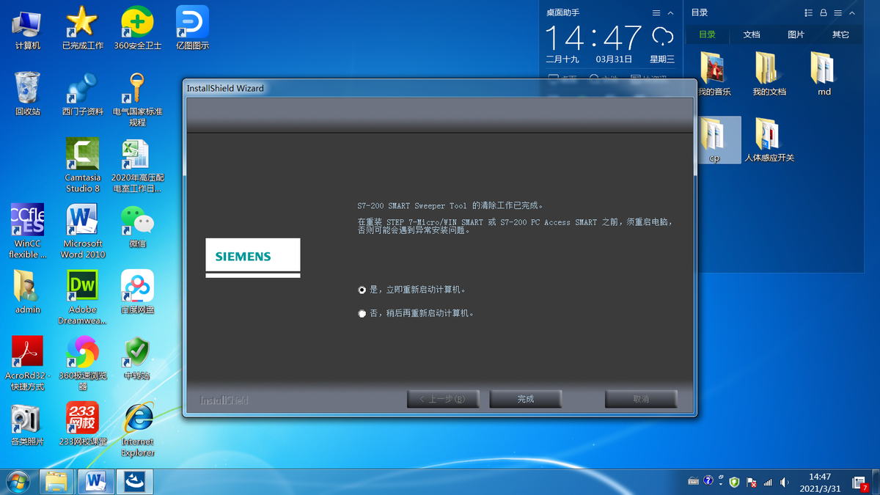Open network signal tray icon
Screen dimensions: 880x495
(768, 483)
